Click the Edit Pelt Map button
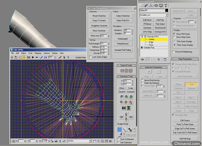 pos(185,139)
